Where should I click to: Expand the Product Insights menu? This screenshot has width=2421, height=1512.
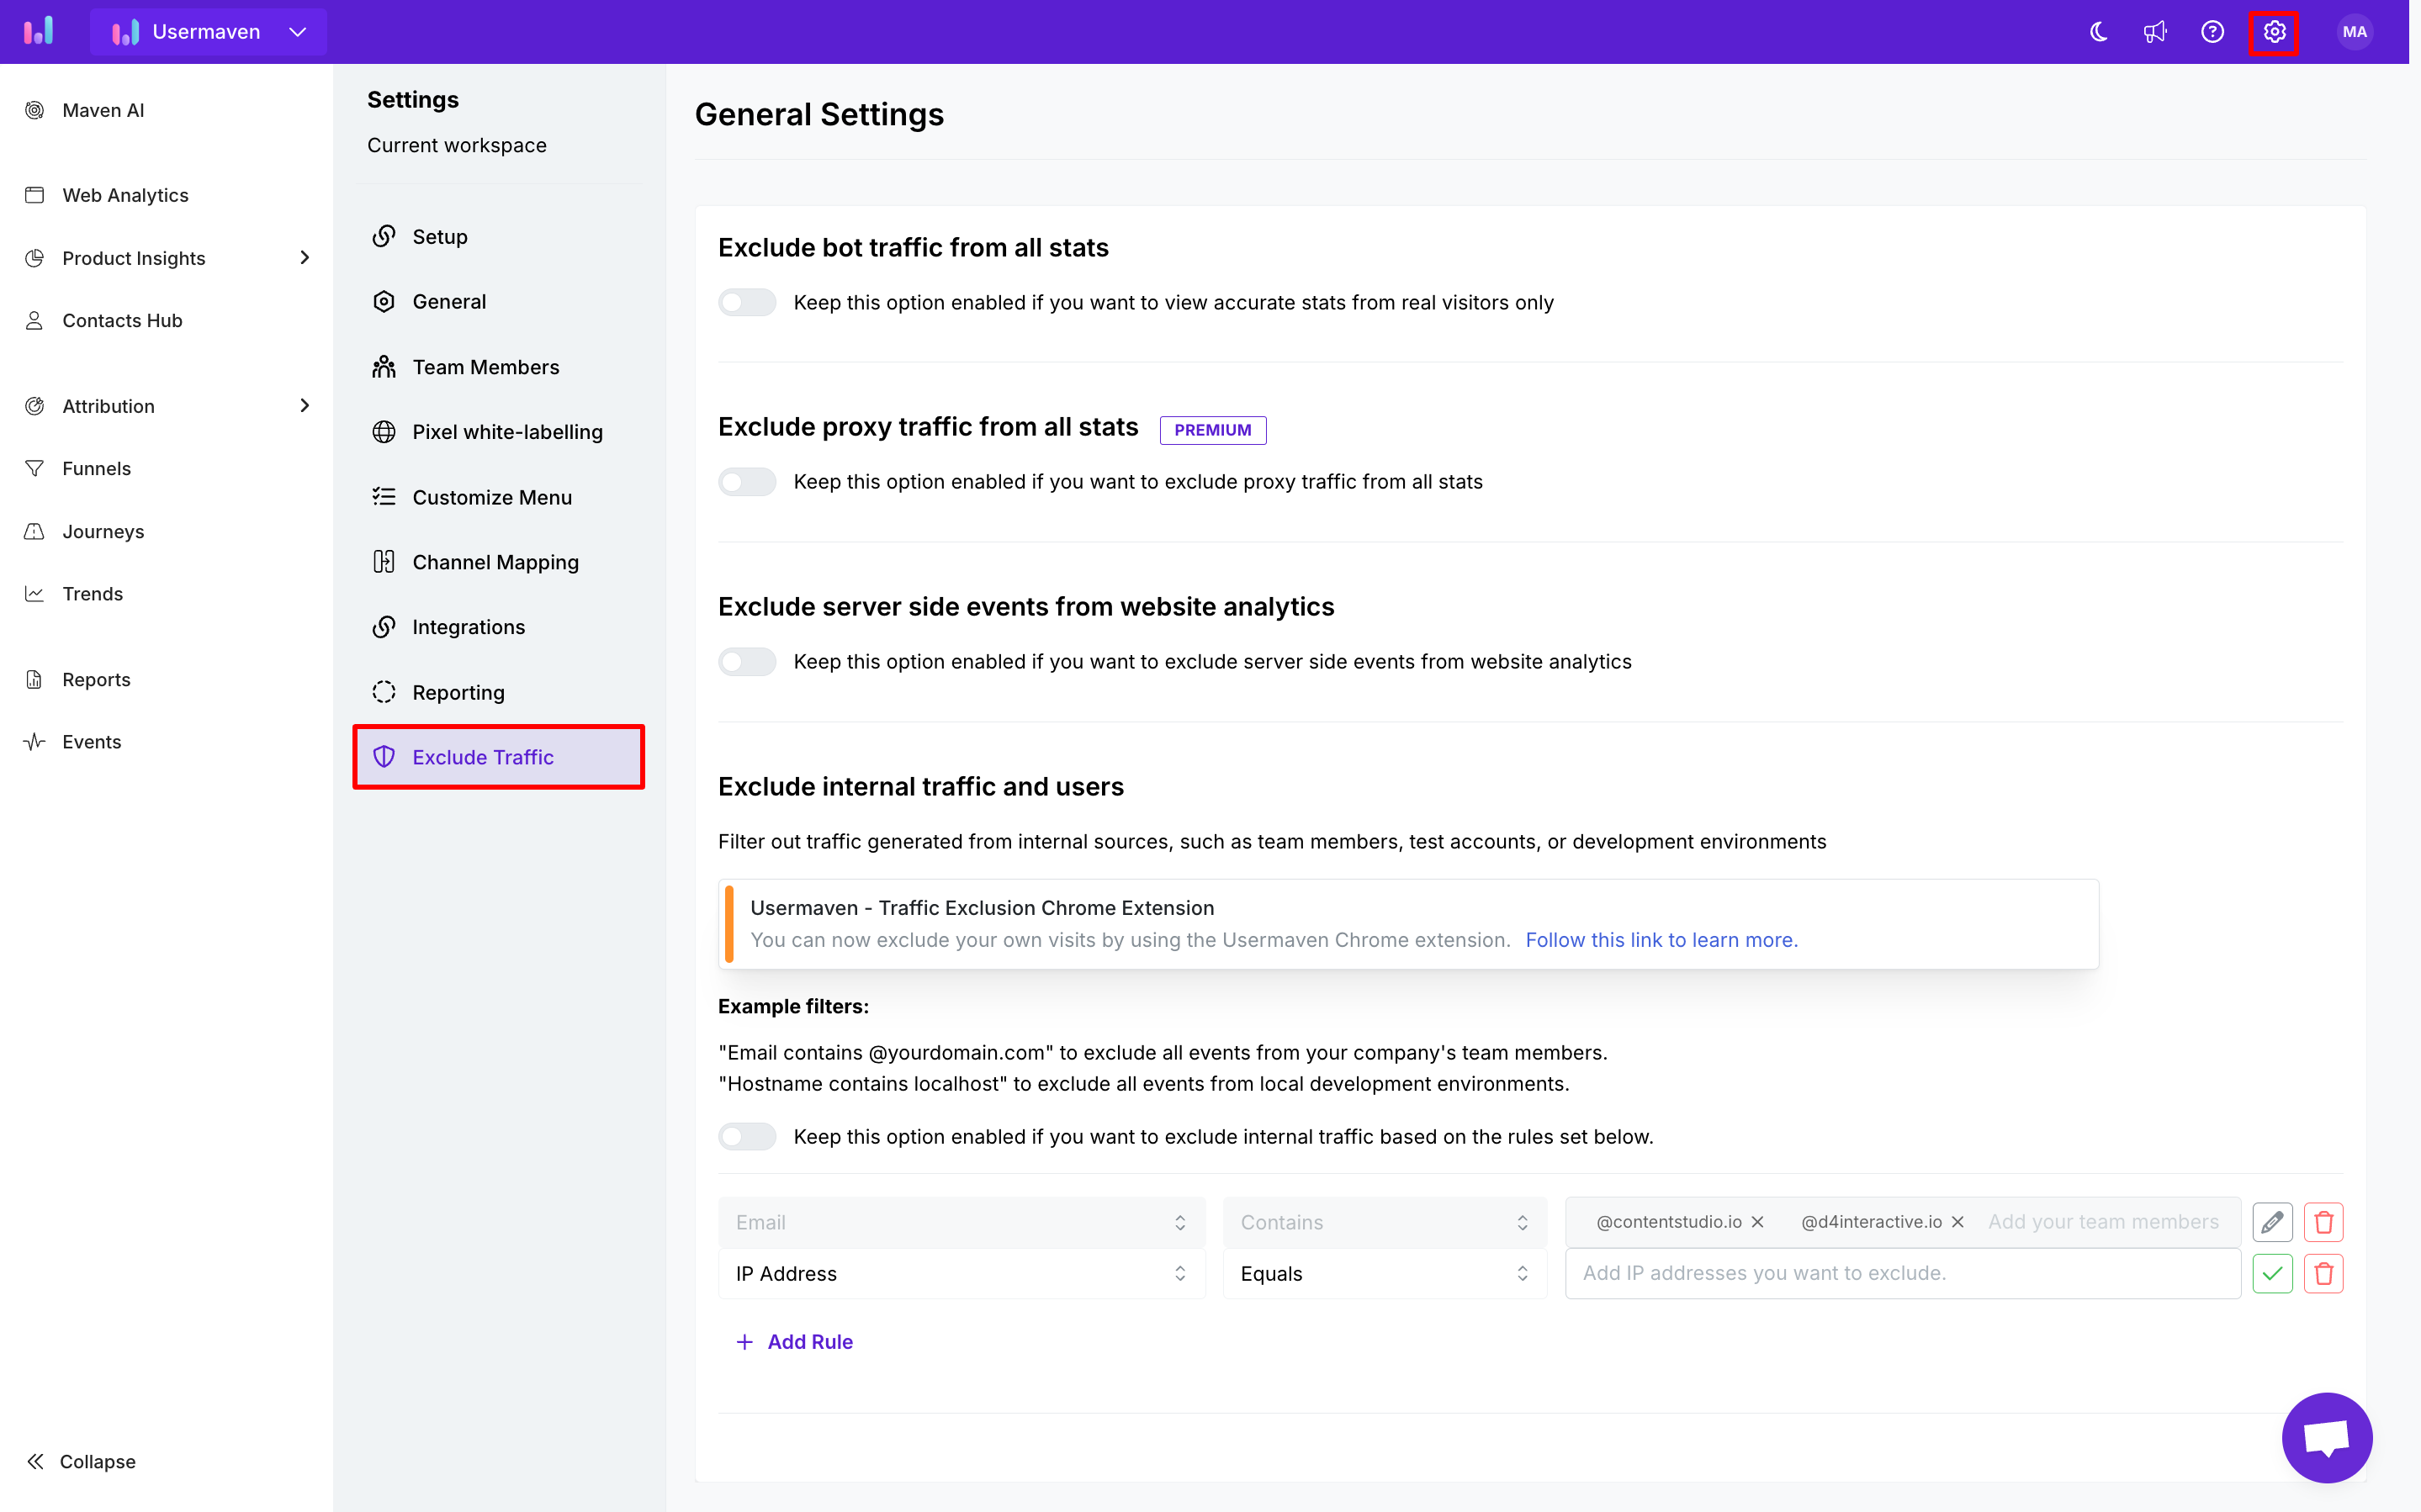click(134, 258)
